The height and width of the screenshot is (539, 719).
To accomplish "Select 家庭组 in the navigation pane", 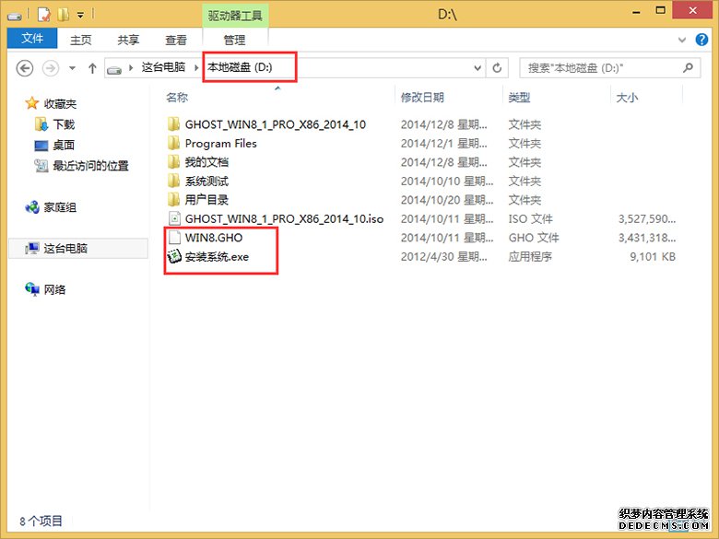I will click(x=60, y=207).
